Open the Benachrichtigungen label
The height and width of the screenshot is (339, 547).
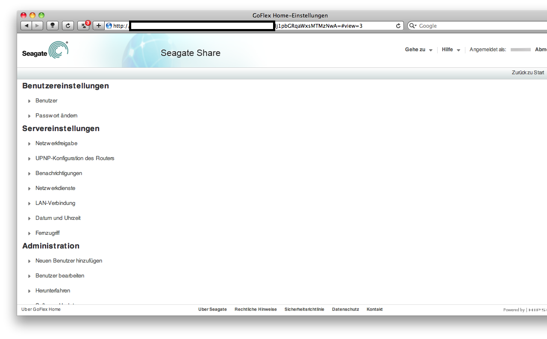point(59,173)
